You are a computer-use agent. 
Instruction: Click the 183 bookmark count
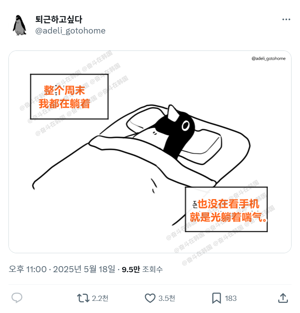tap(231, 298)
